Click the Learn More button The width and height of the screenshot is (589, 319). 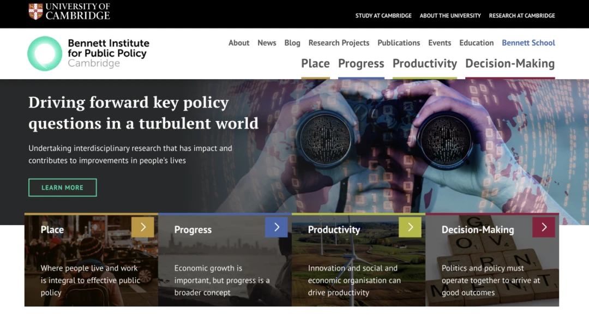point(62,188)
